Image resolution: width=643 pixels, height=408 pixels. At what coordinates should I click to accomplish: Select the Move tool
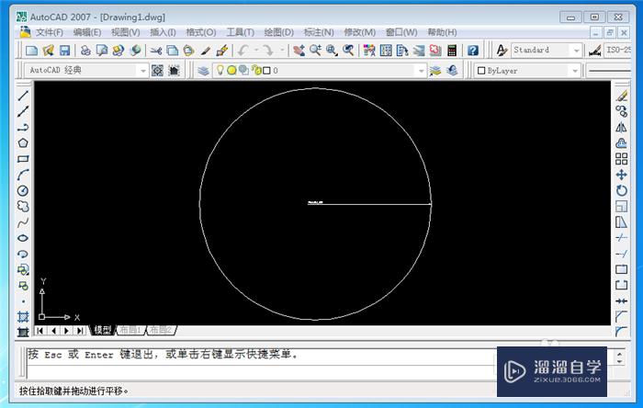coord(621,175)
